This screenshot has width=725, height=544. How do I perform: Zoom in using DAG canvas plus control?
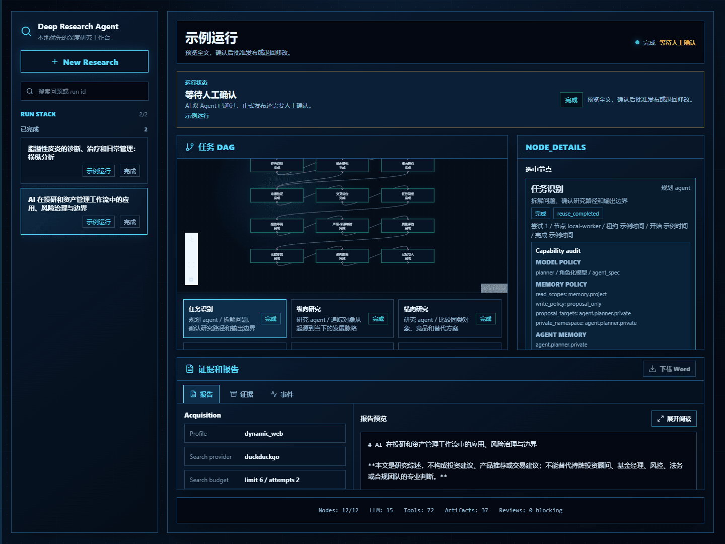191,239
